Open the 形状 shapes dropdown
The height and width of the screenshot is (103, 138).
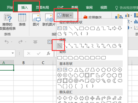tap(65, 15)
